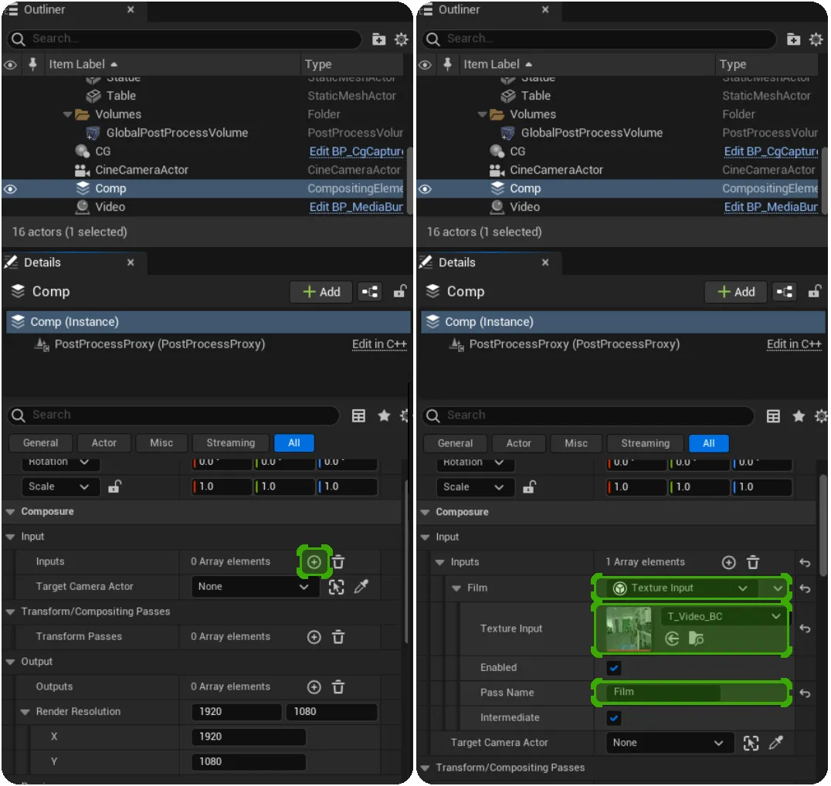Toggle the Intermediate checkbox

pyautogui.click(x=614, y=718)
